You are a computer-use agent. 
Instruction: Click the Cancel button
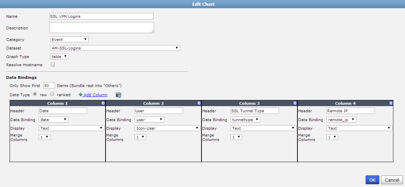click(x=392, y=180)
